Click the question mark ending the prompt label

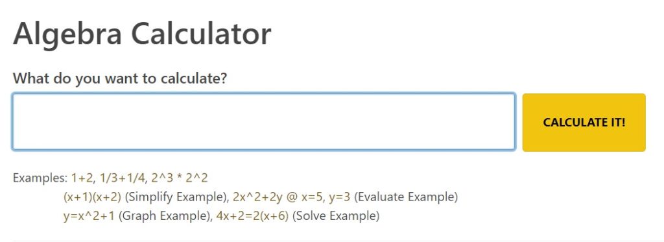223,78
